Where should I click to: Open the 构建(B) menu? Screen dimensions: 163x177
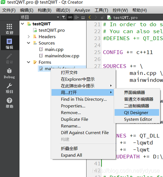pos(44,10)
